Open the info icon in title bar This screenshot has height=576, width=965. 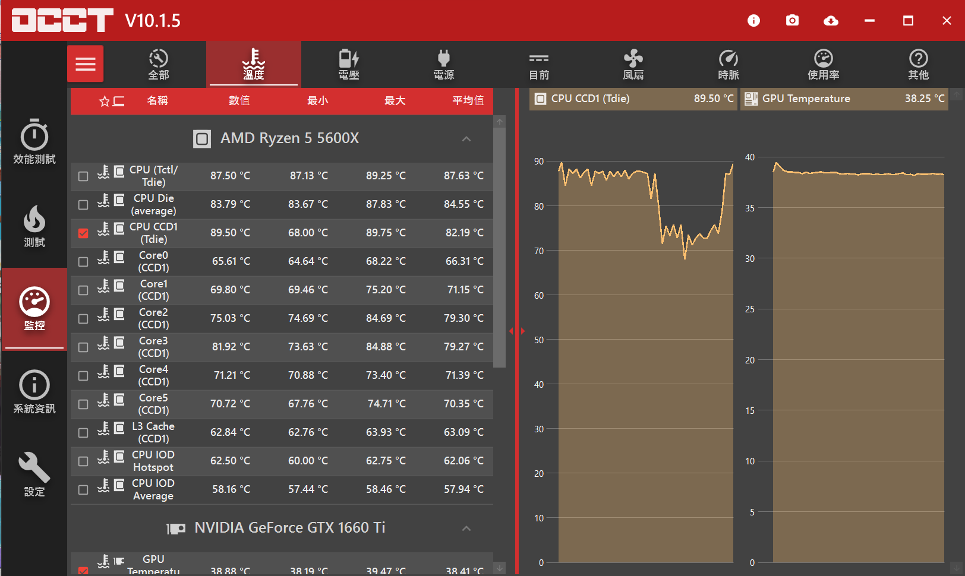[x=753, y=21]
